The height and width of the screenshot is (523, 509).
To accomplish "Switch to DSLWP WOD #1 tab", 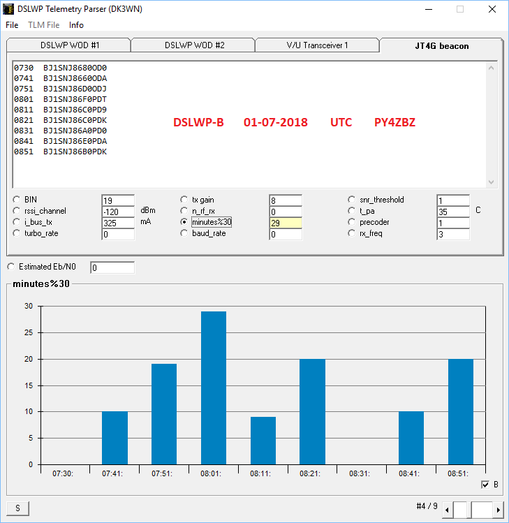I will coord(70,45).
